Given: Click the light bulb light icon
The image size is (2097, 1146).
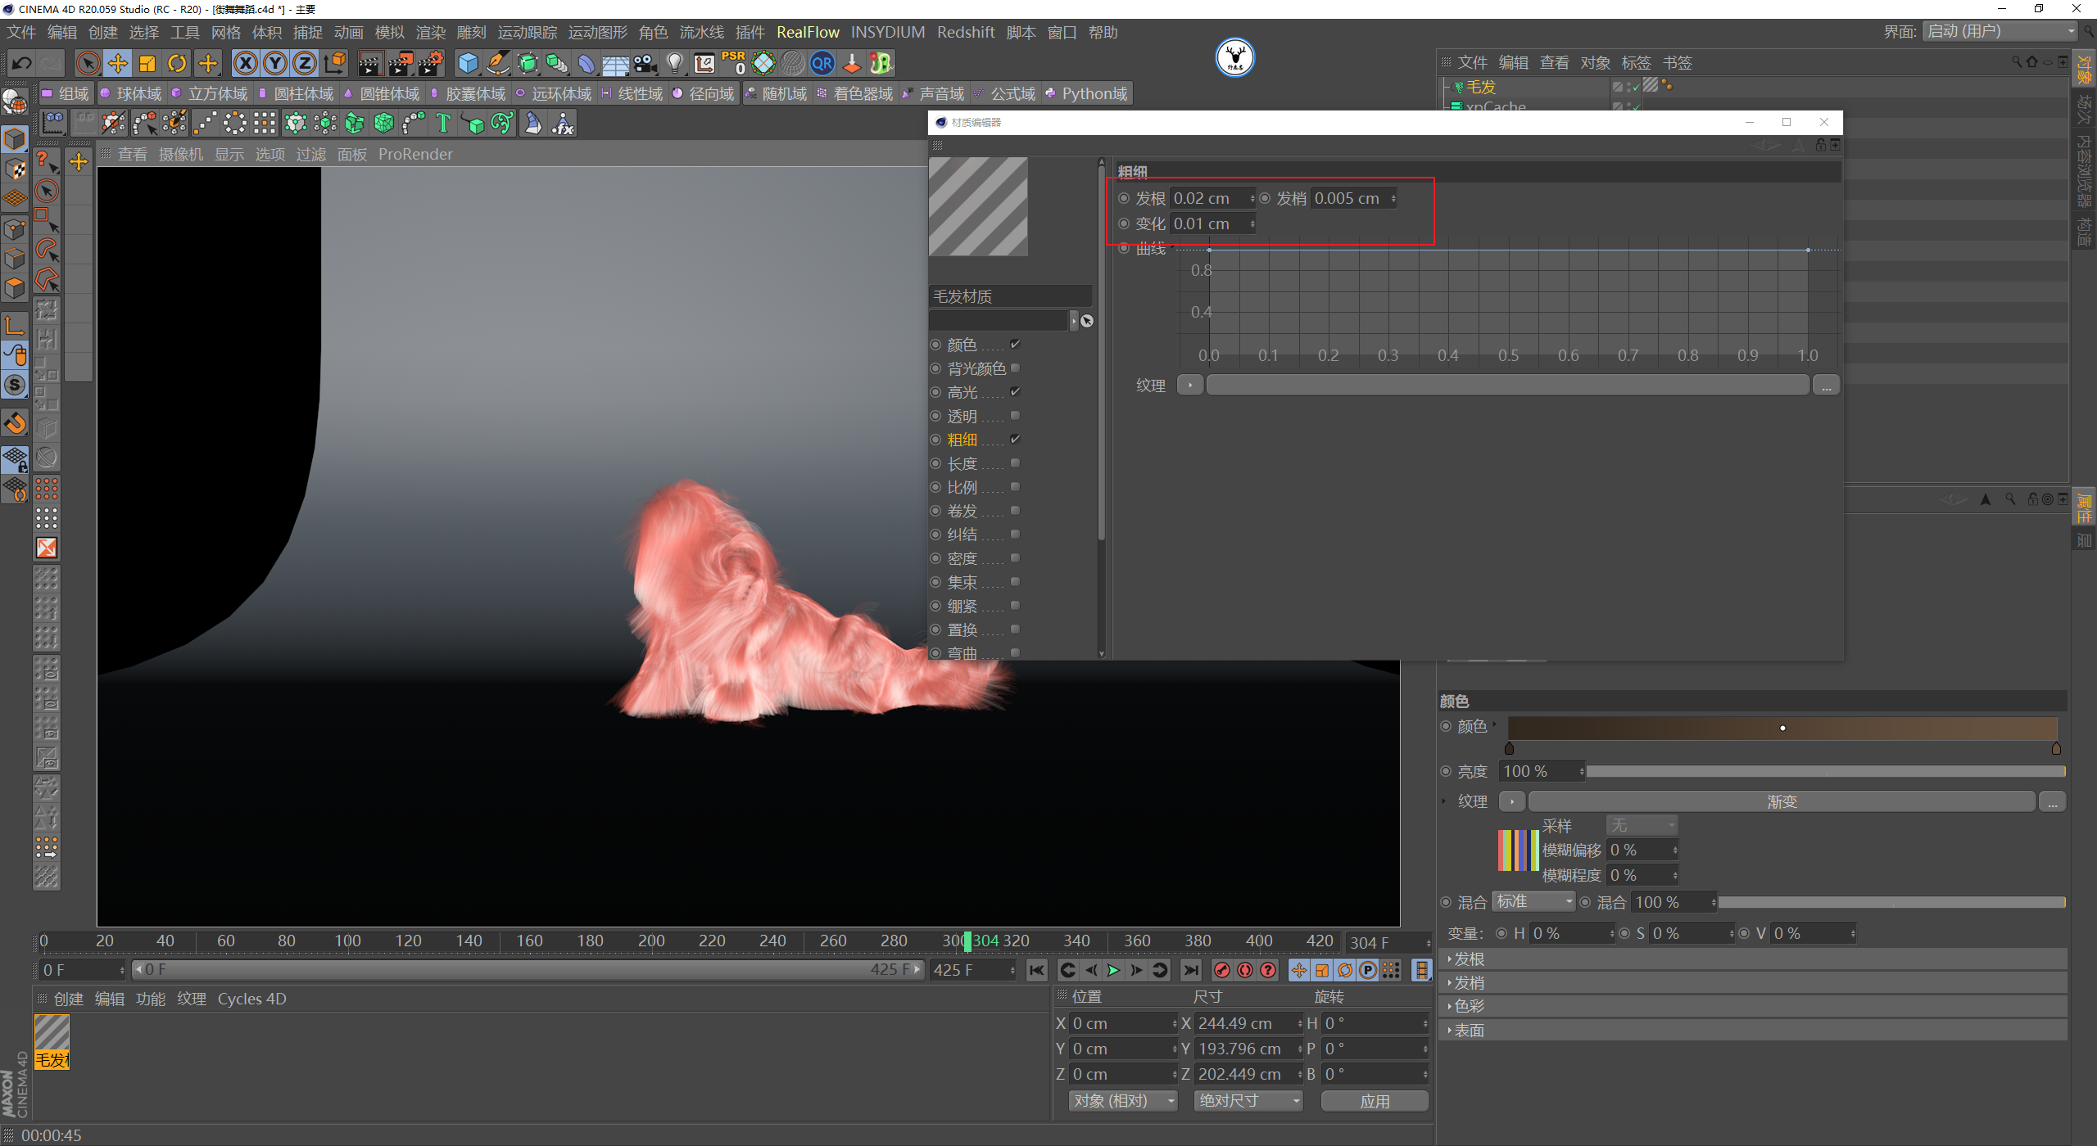Looking at the screenshot, I should 674,63.
